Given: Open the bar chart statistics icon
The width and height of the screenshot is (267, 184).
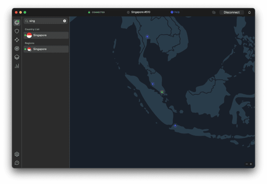Looking at the screenshot, I should point(17,66).
